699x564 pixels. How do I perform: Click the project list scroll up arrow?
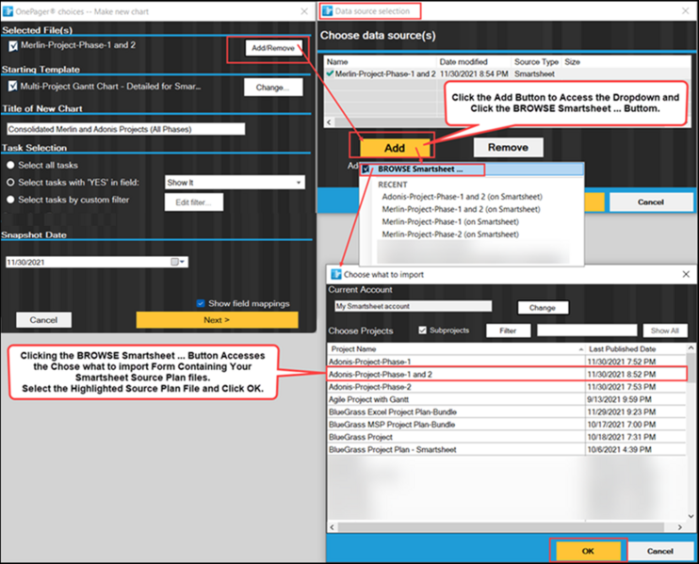click(x=691, y=347)
